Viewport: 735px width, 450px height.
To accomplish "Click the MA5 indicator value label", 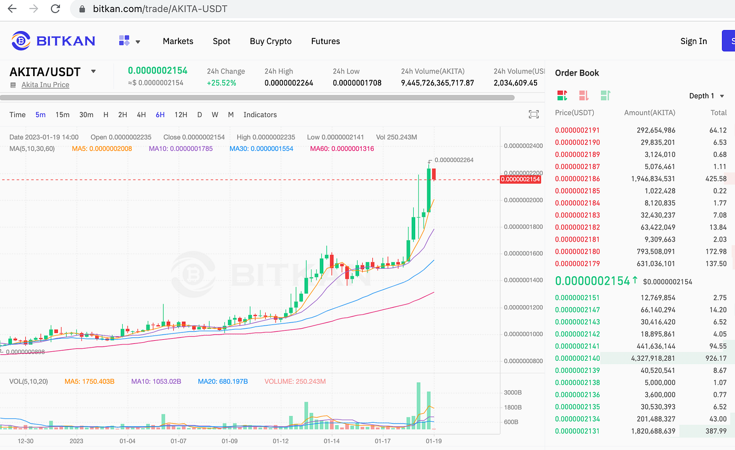I will click(102, 149).
